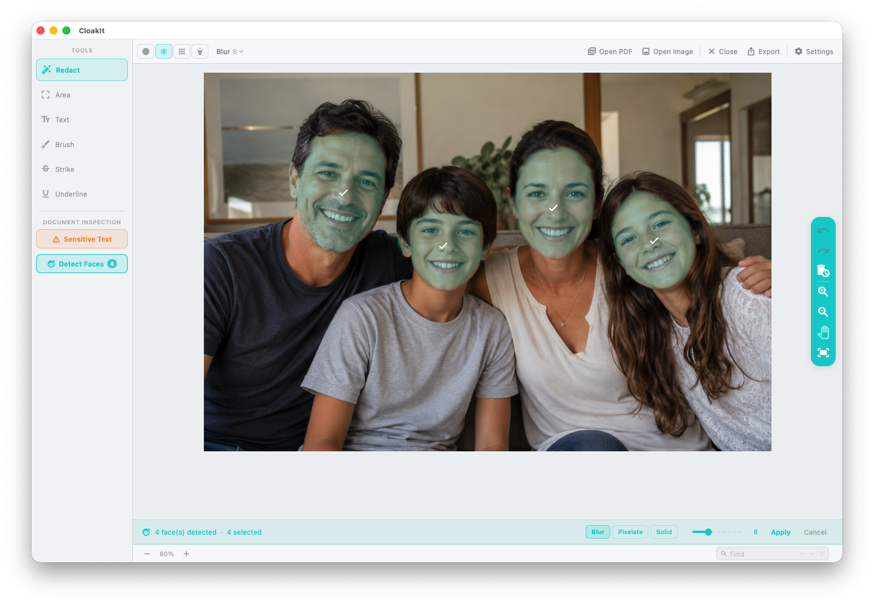Choose the Area selection tool
The width and height of the screenshot is (874, 604).
click(82, 95)
